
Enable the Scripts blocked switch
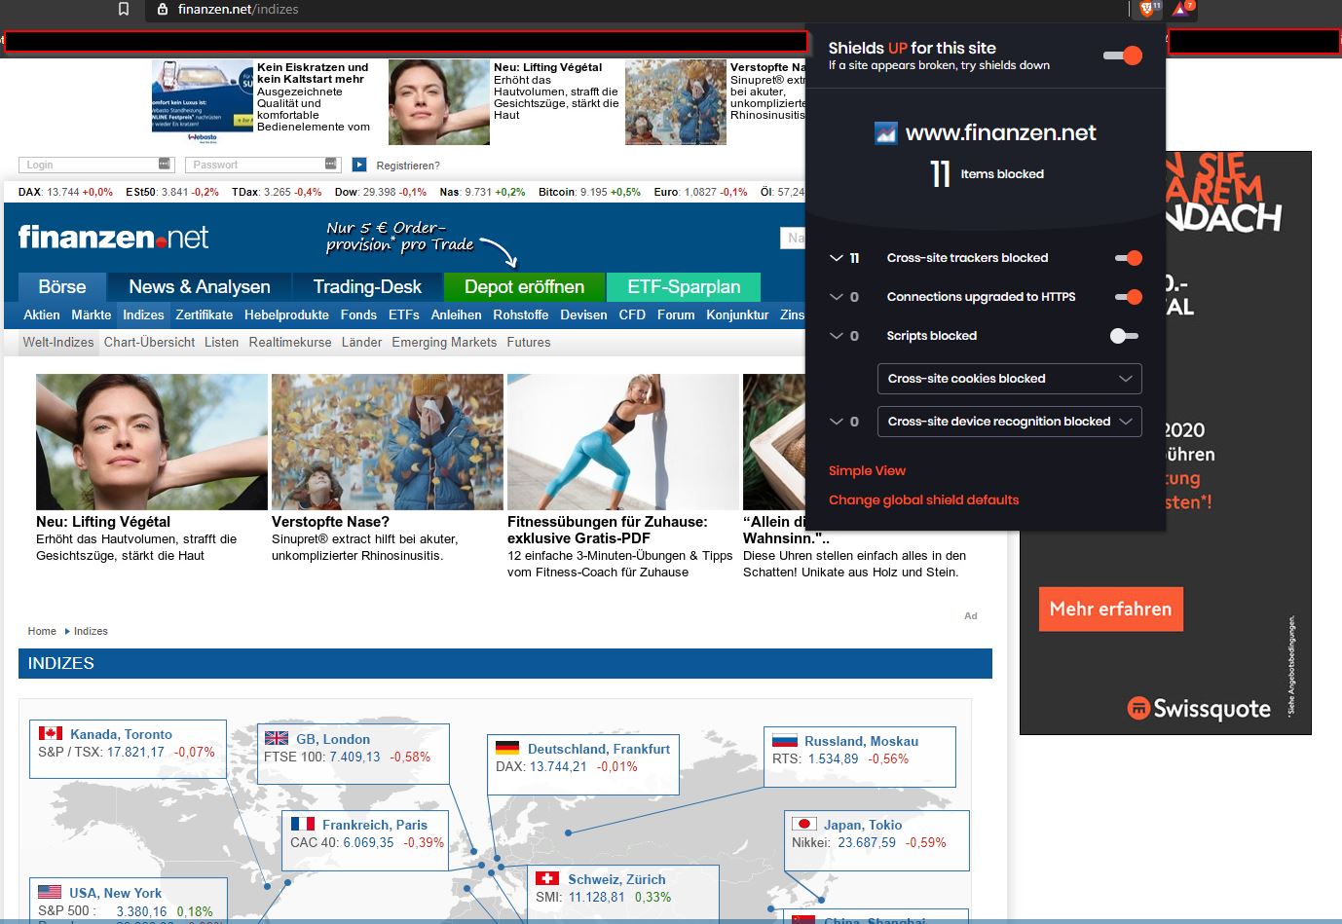[1124, 336]
